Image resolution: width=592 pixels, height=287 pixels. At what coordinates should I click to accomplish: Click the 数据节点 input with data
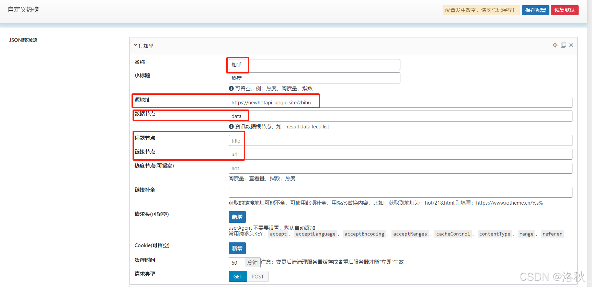[x=400, y=116]
